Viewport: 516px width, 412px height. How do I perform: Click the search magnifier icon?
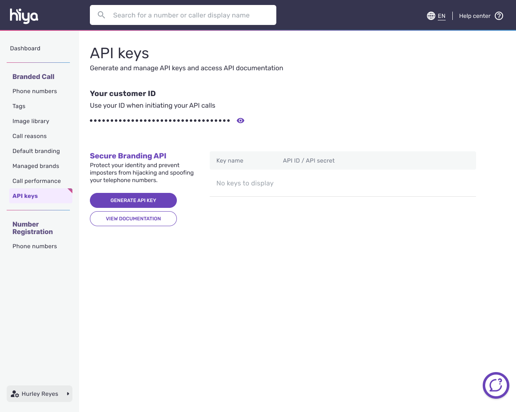pyautogui.click(x=101, y=15)
